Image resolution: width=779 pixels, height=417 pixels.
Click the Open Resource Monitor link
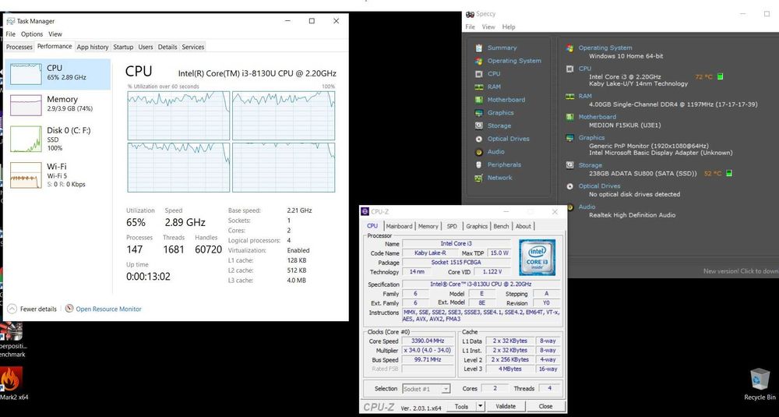108,309
